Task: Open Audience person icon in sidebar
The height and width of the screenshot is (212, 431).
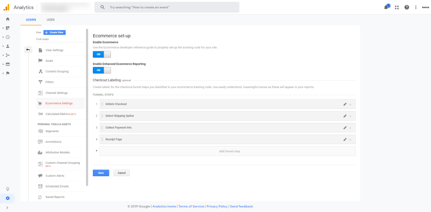Action: click(x=8, y=46)
